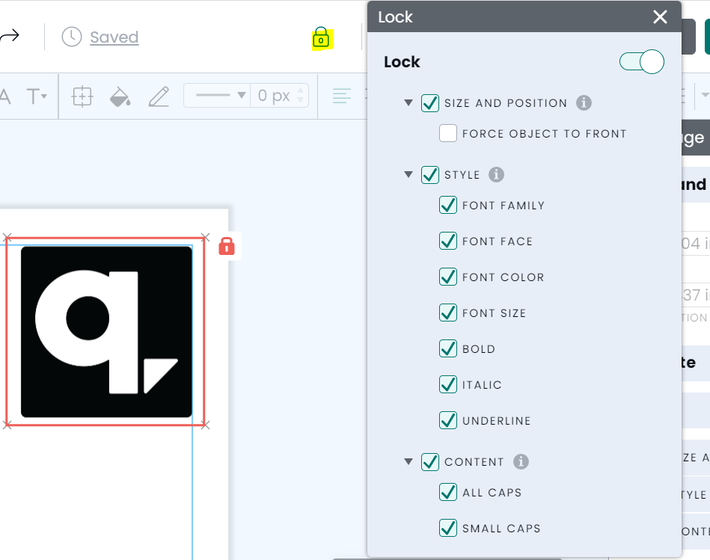Screen dimensions: 710x560
Task: Show info for Style locking
Action: (x=496, y=175)
